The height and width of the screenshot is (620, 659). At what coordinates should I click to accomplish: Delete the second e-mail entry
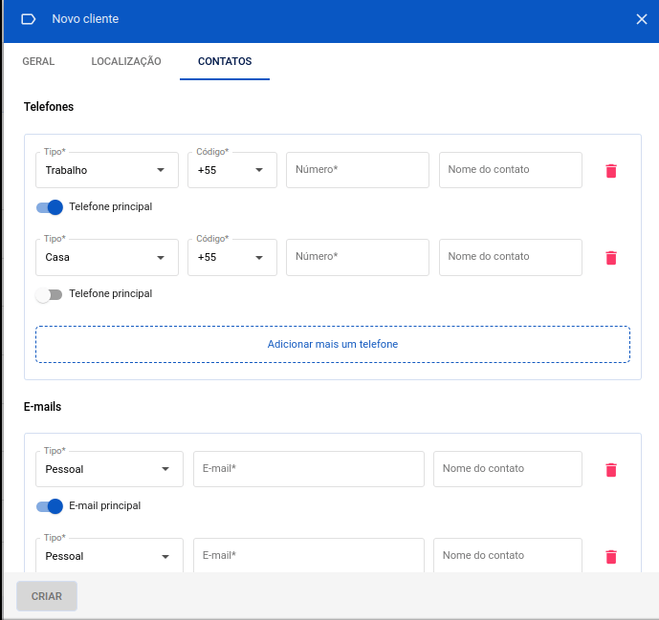(x=611, y=557)
